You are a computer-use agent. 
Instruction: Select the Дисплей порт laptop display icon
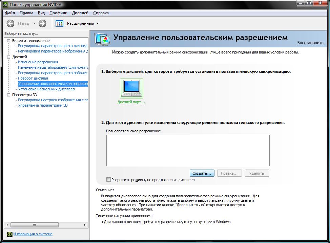point(131,88)
